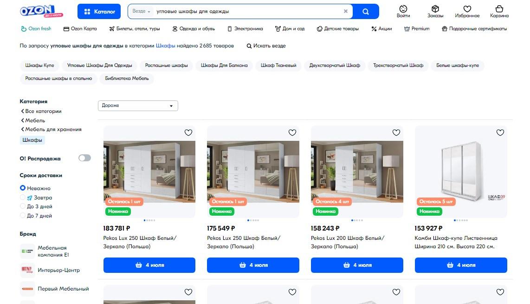This screenshot has height=304, width=530.
Task: Open the Заказы box icon
Action: pyautogui.click(x=435, y=9)
